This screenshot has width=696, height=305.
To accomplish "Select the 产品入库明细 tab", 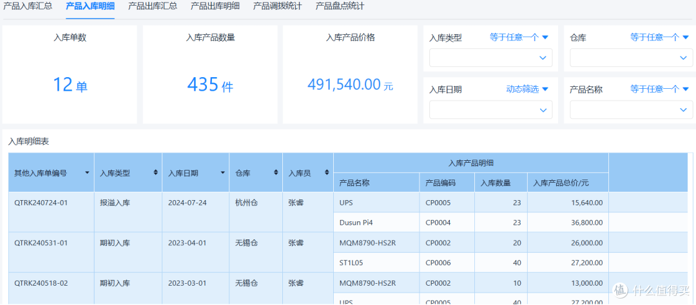I will click(90, 6).
